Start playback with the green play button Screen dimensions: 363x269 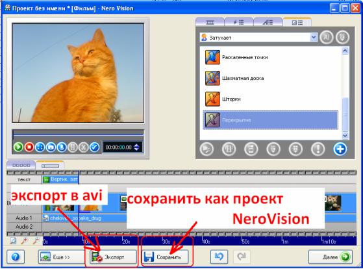point(18,147)
